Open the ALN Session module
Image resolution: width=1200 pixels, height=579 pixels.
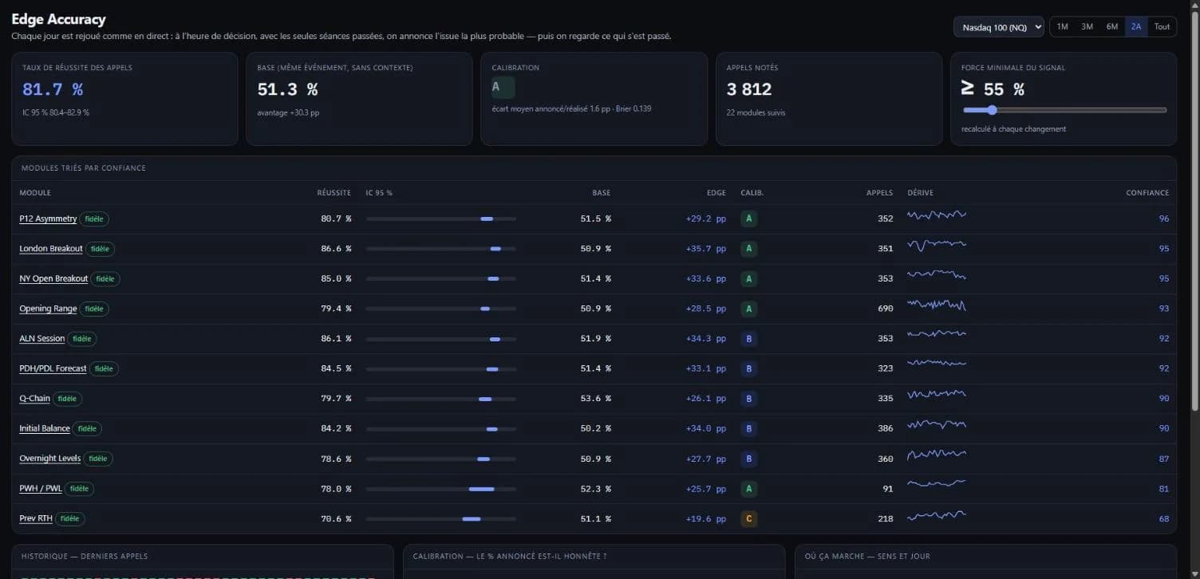42,338
